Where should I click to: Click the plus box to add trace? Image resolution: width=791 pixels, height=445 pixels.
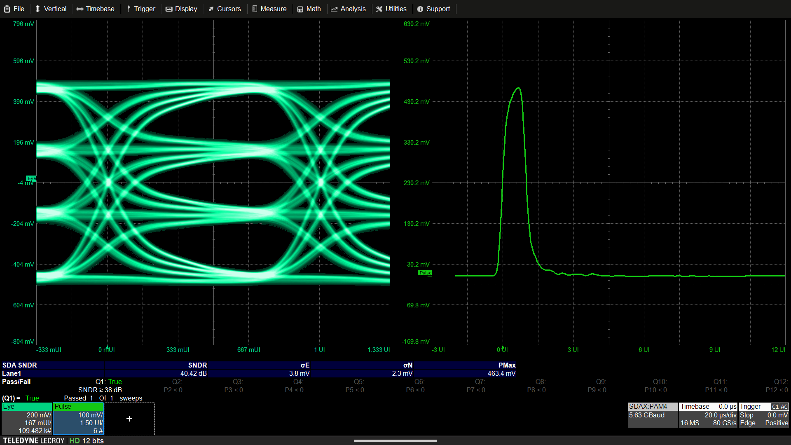(129, 419)
